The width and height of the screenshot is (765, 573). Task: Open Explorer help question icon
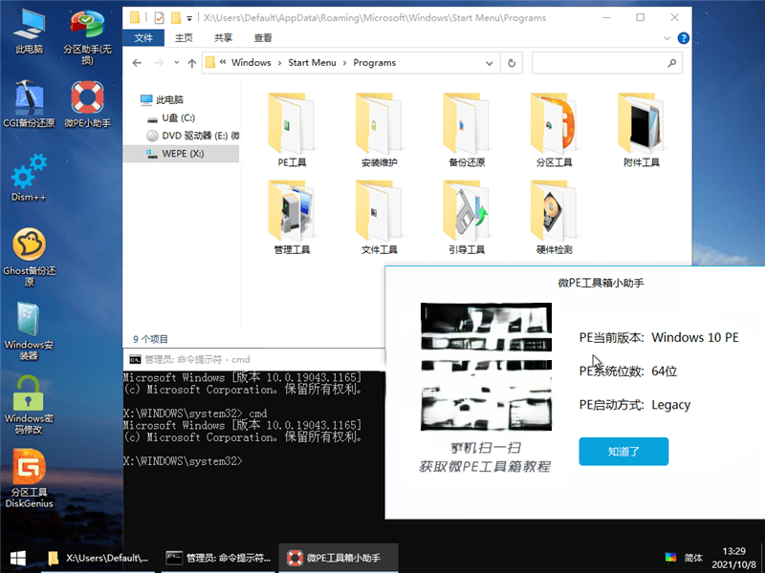pos(684,38)
